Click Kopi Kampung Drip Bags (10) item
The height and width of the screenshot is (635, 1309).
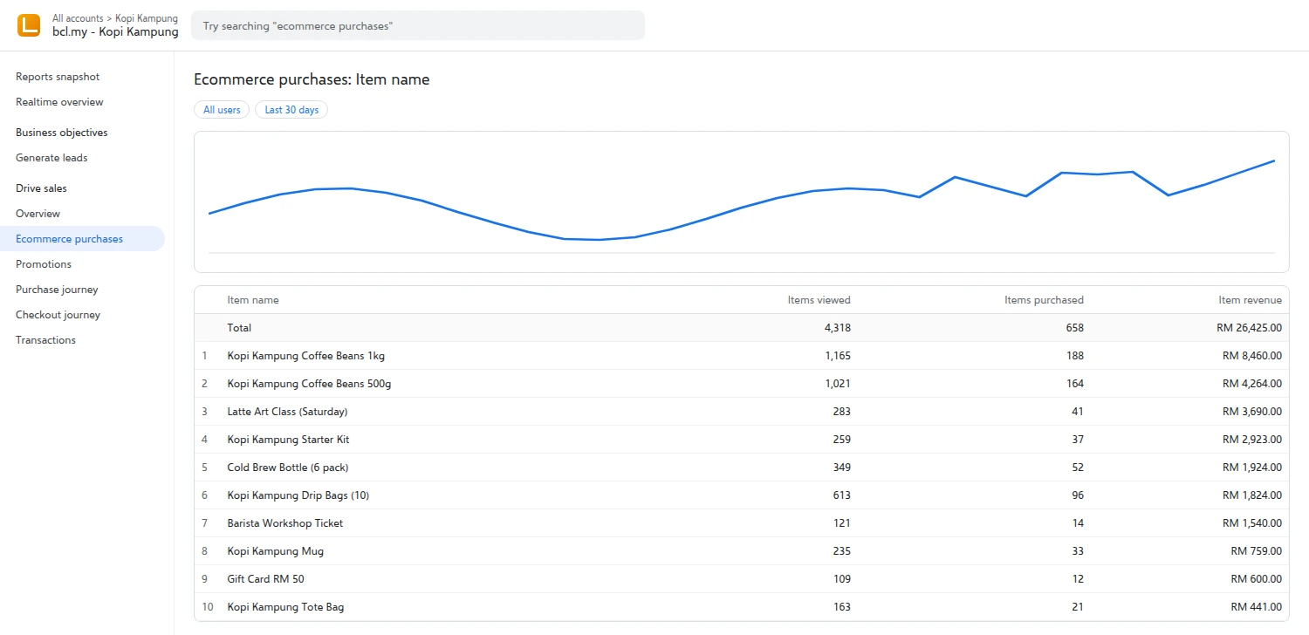pyautogui.click(x=298, y=495)
